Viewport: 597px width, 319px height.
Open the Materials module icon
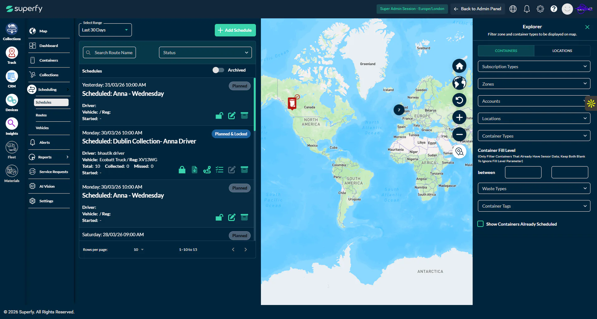click(x=12, y=171)
